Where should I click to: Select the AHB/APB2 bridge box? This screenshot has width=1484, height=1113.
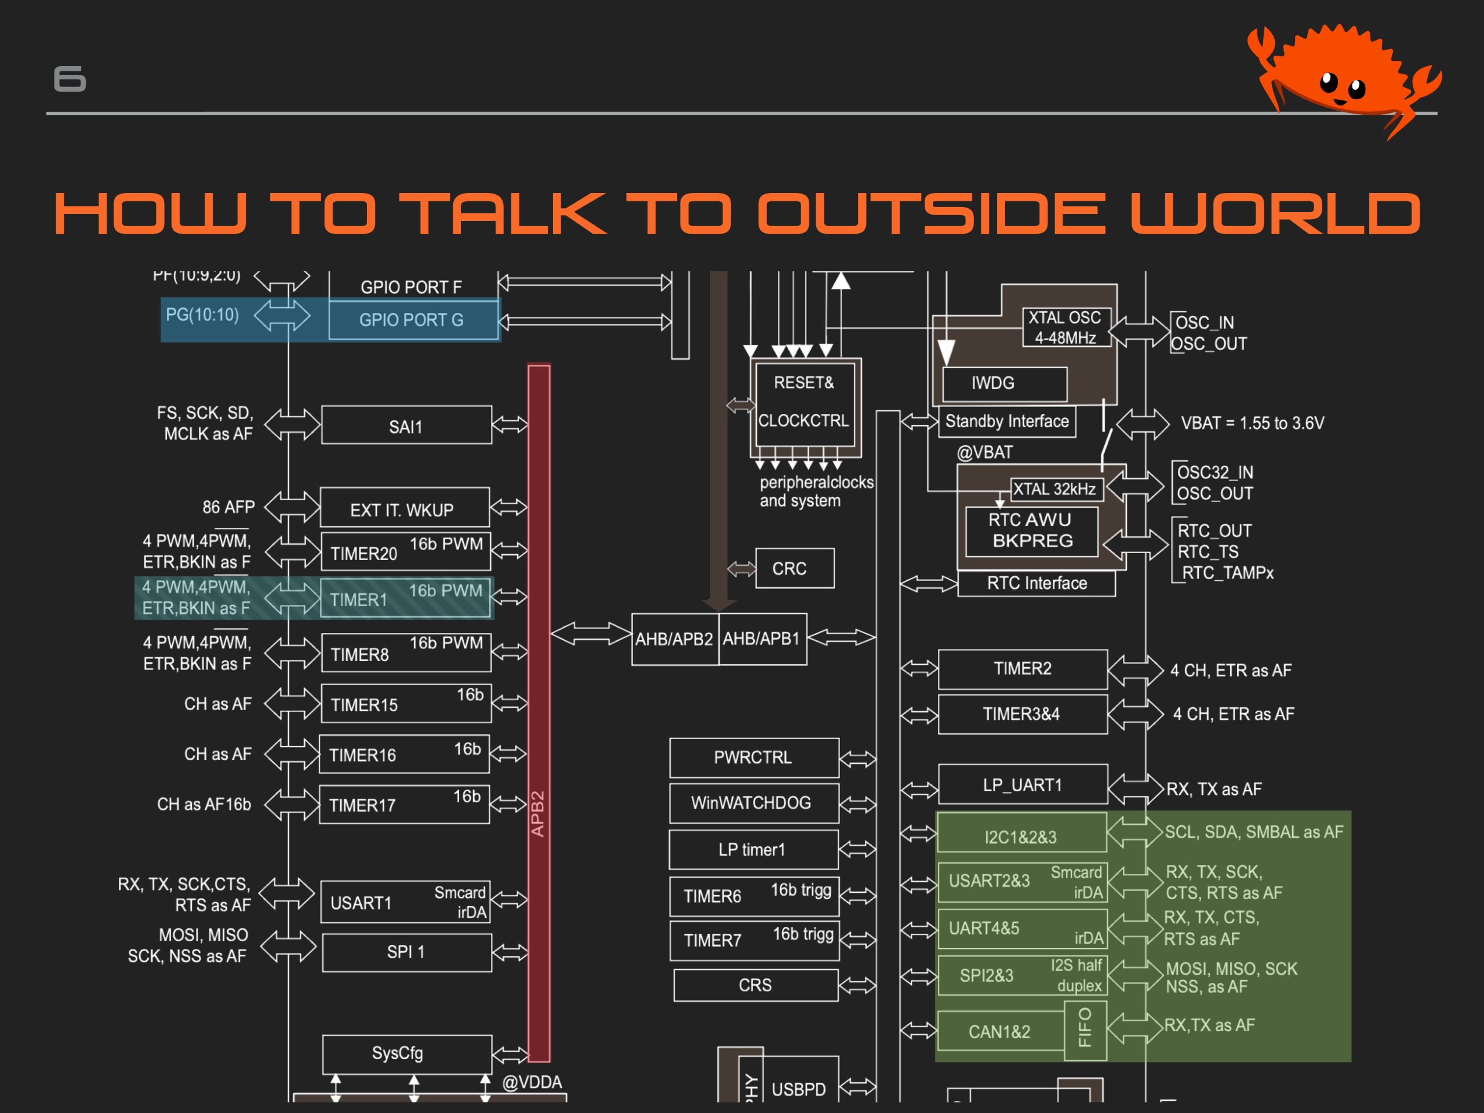[x=675, y=639]
